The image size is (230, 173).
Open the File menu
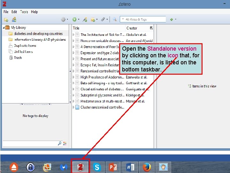pyautogui.click(x=6, y=12)
